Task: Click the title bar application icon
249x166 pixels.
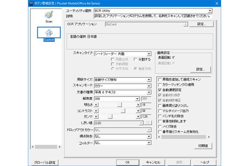Action: pos(32,3)
